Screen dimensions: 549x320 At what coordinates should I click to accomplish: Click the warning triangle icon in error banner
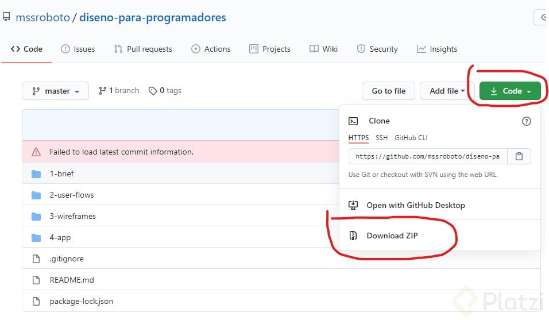point(36,152)
